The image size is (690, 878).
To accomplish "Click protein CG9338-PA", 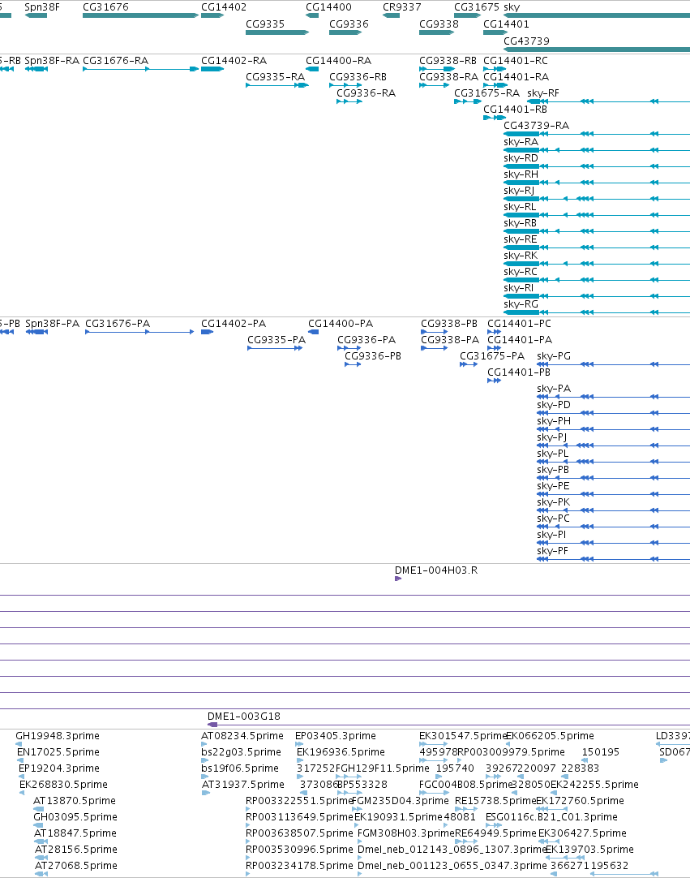I will point(450,340).
